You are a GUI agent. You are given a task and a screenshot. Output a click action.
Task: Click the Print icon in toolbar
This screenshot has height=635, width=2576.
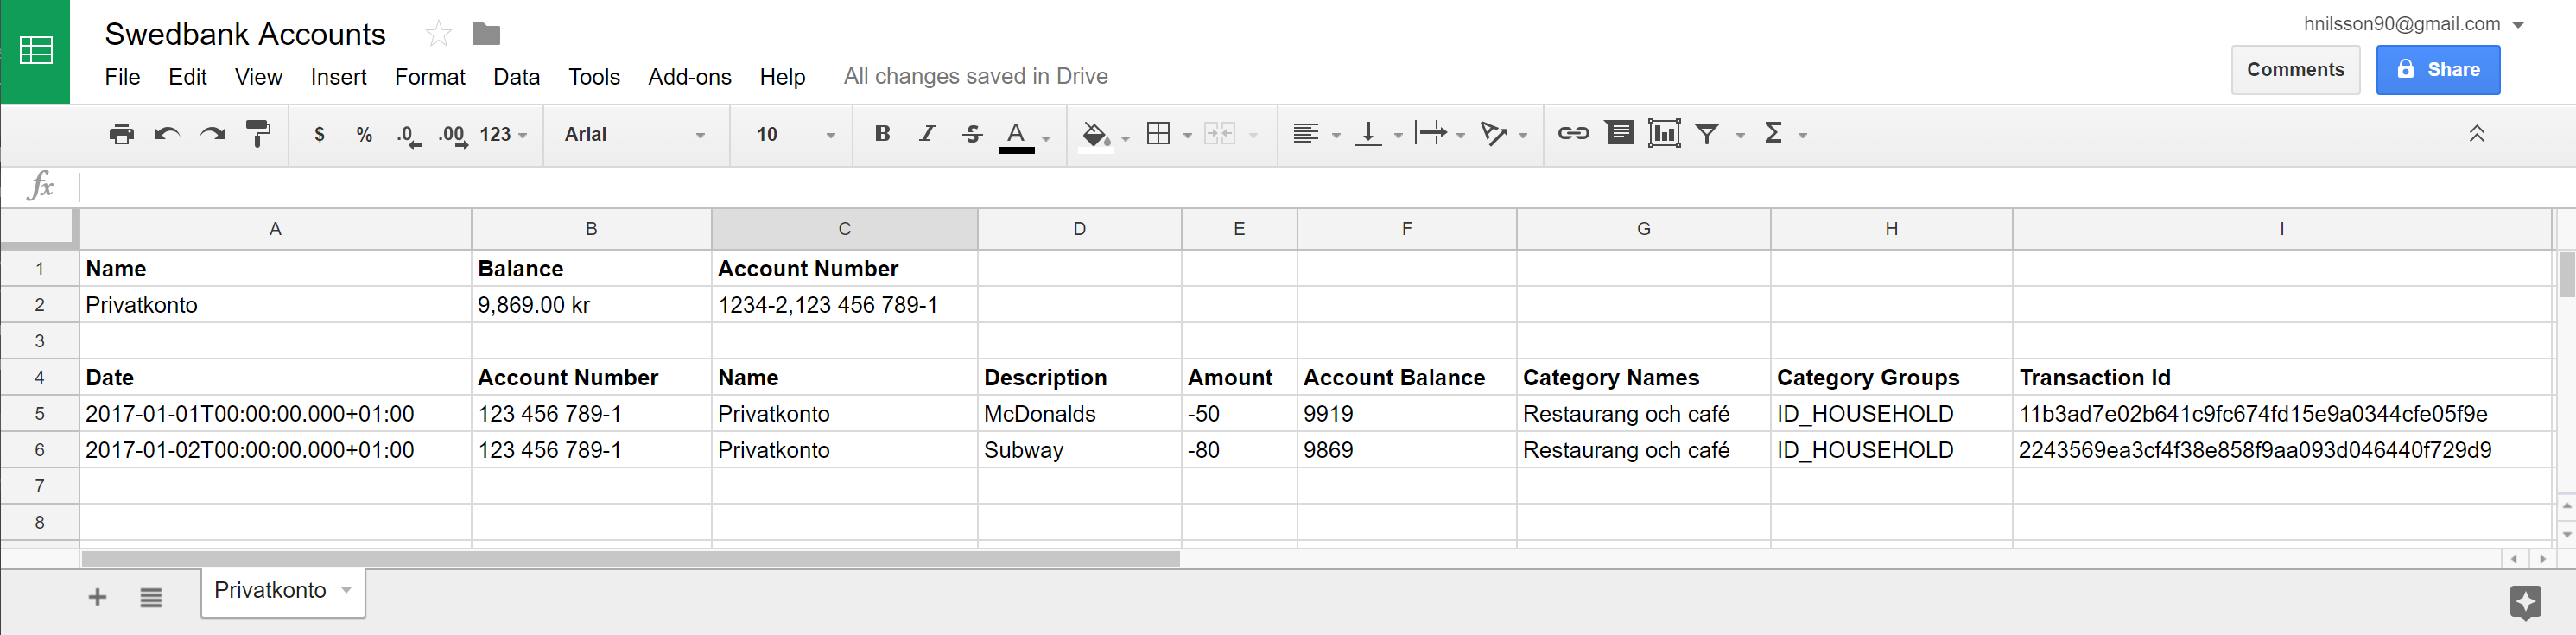(x=121, y=134)
